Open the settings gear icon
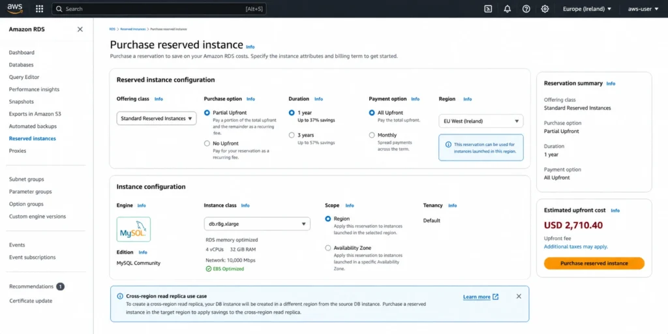 [545, 9]
